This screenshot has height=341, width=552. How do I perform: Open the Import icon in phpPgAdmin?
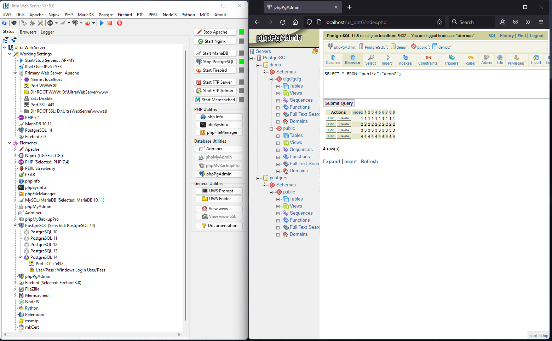click(x=536, y=58)
